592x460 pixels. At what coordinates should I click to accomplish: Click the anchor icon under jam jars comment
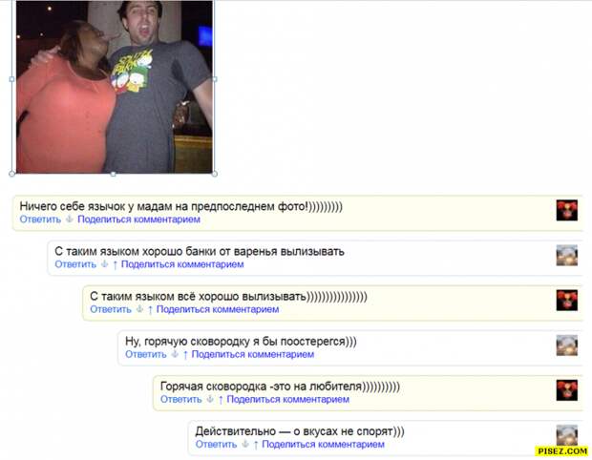[105, 263]
